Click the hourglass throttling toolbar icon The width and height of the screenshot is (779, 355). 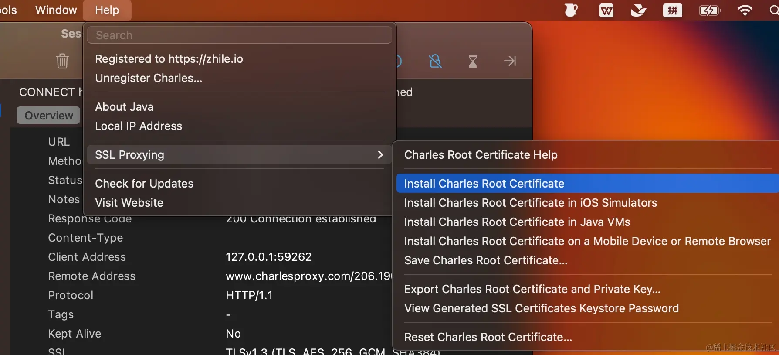click(x=473, y=61)
